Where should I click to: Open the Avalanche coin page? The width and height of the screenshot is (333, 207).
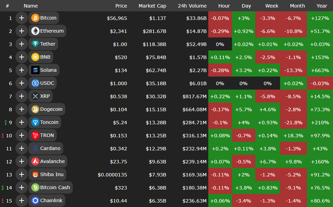52,161
